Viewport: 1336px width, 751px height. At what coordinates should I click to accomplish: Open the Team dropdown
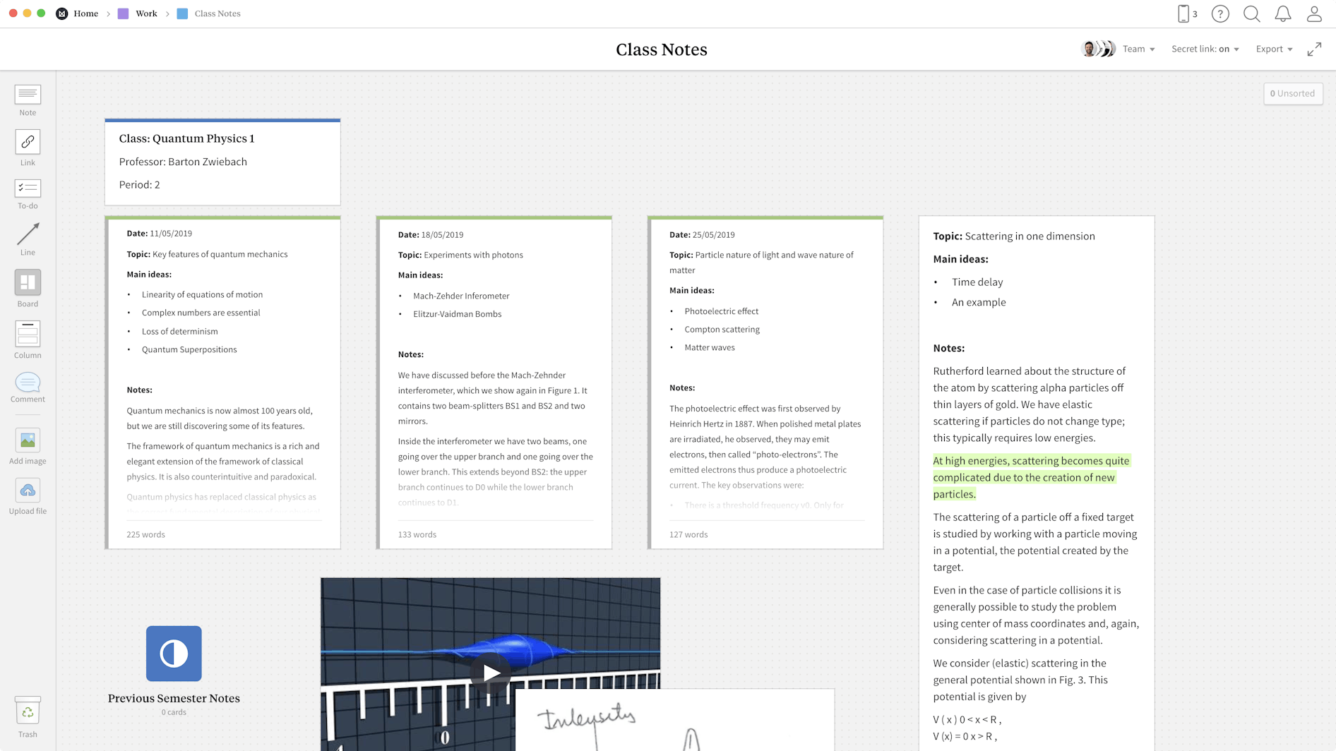pos(1138,49)
